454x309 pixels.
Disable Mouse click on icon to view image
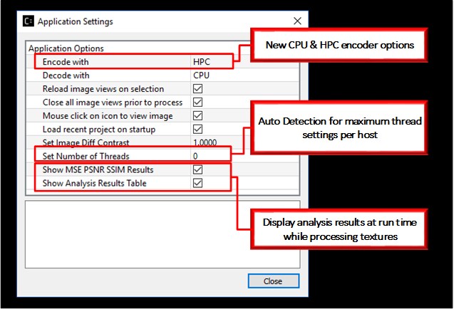point(198,116)
